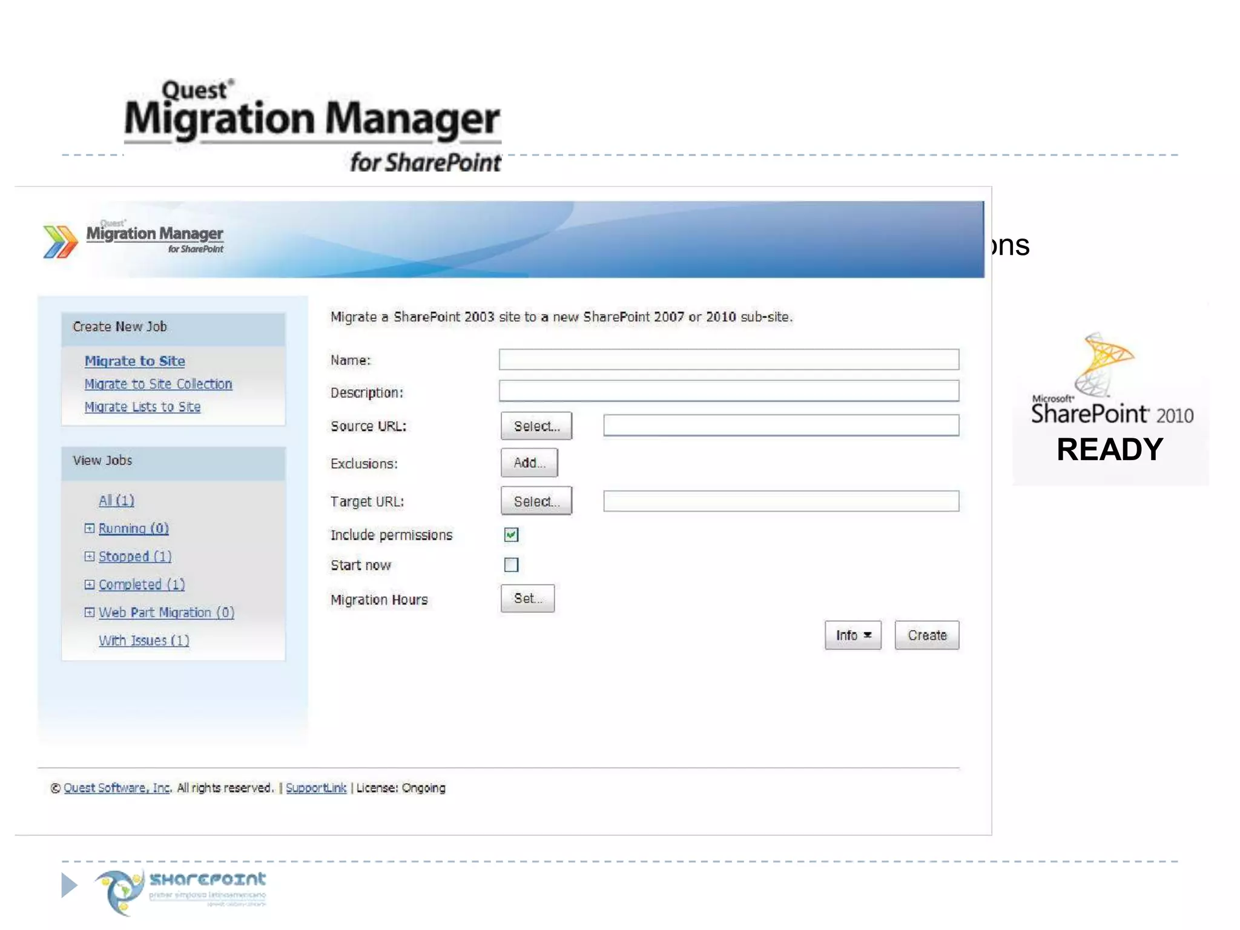The width and height of the screenshot is (1240, 930).
Task: Click the Source URL Select button
Action: (x=536, y=426)
